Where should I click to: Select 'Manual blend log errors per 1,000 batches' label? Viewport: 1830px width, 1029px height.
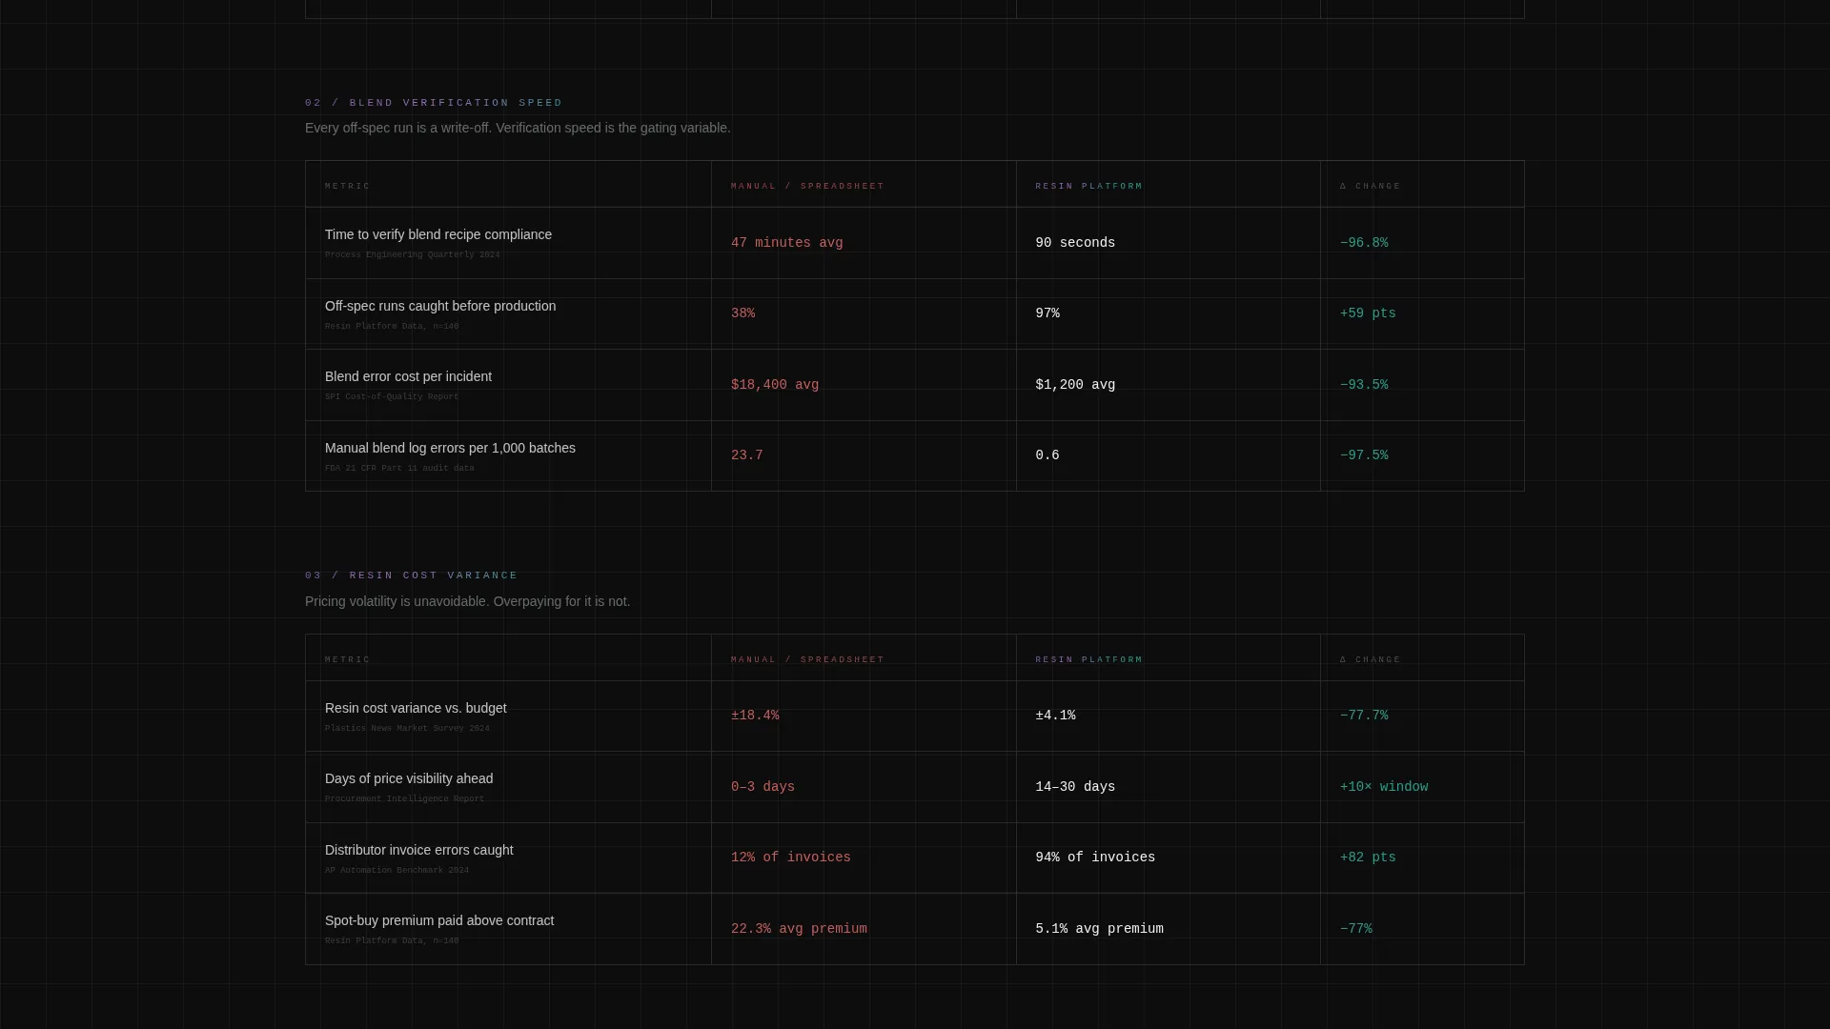(x=450, y=448)
